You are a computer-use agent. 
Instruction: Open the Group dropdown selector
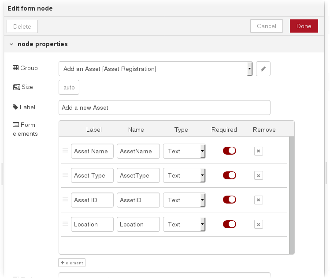[156, 69]
